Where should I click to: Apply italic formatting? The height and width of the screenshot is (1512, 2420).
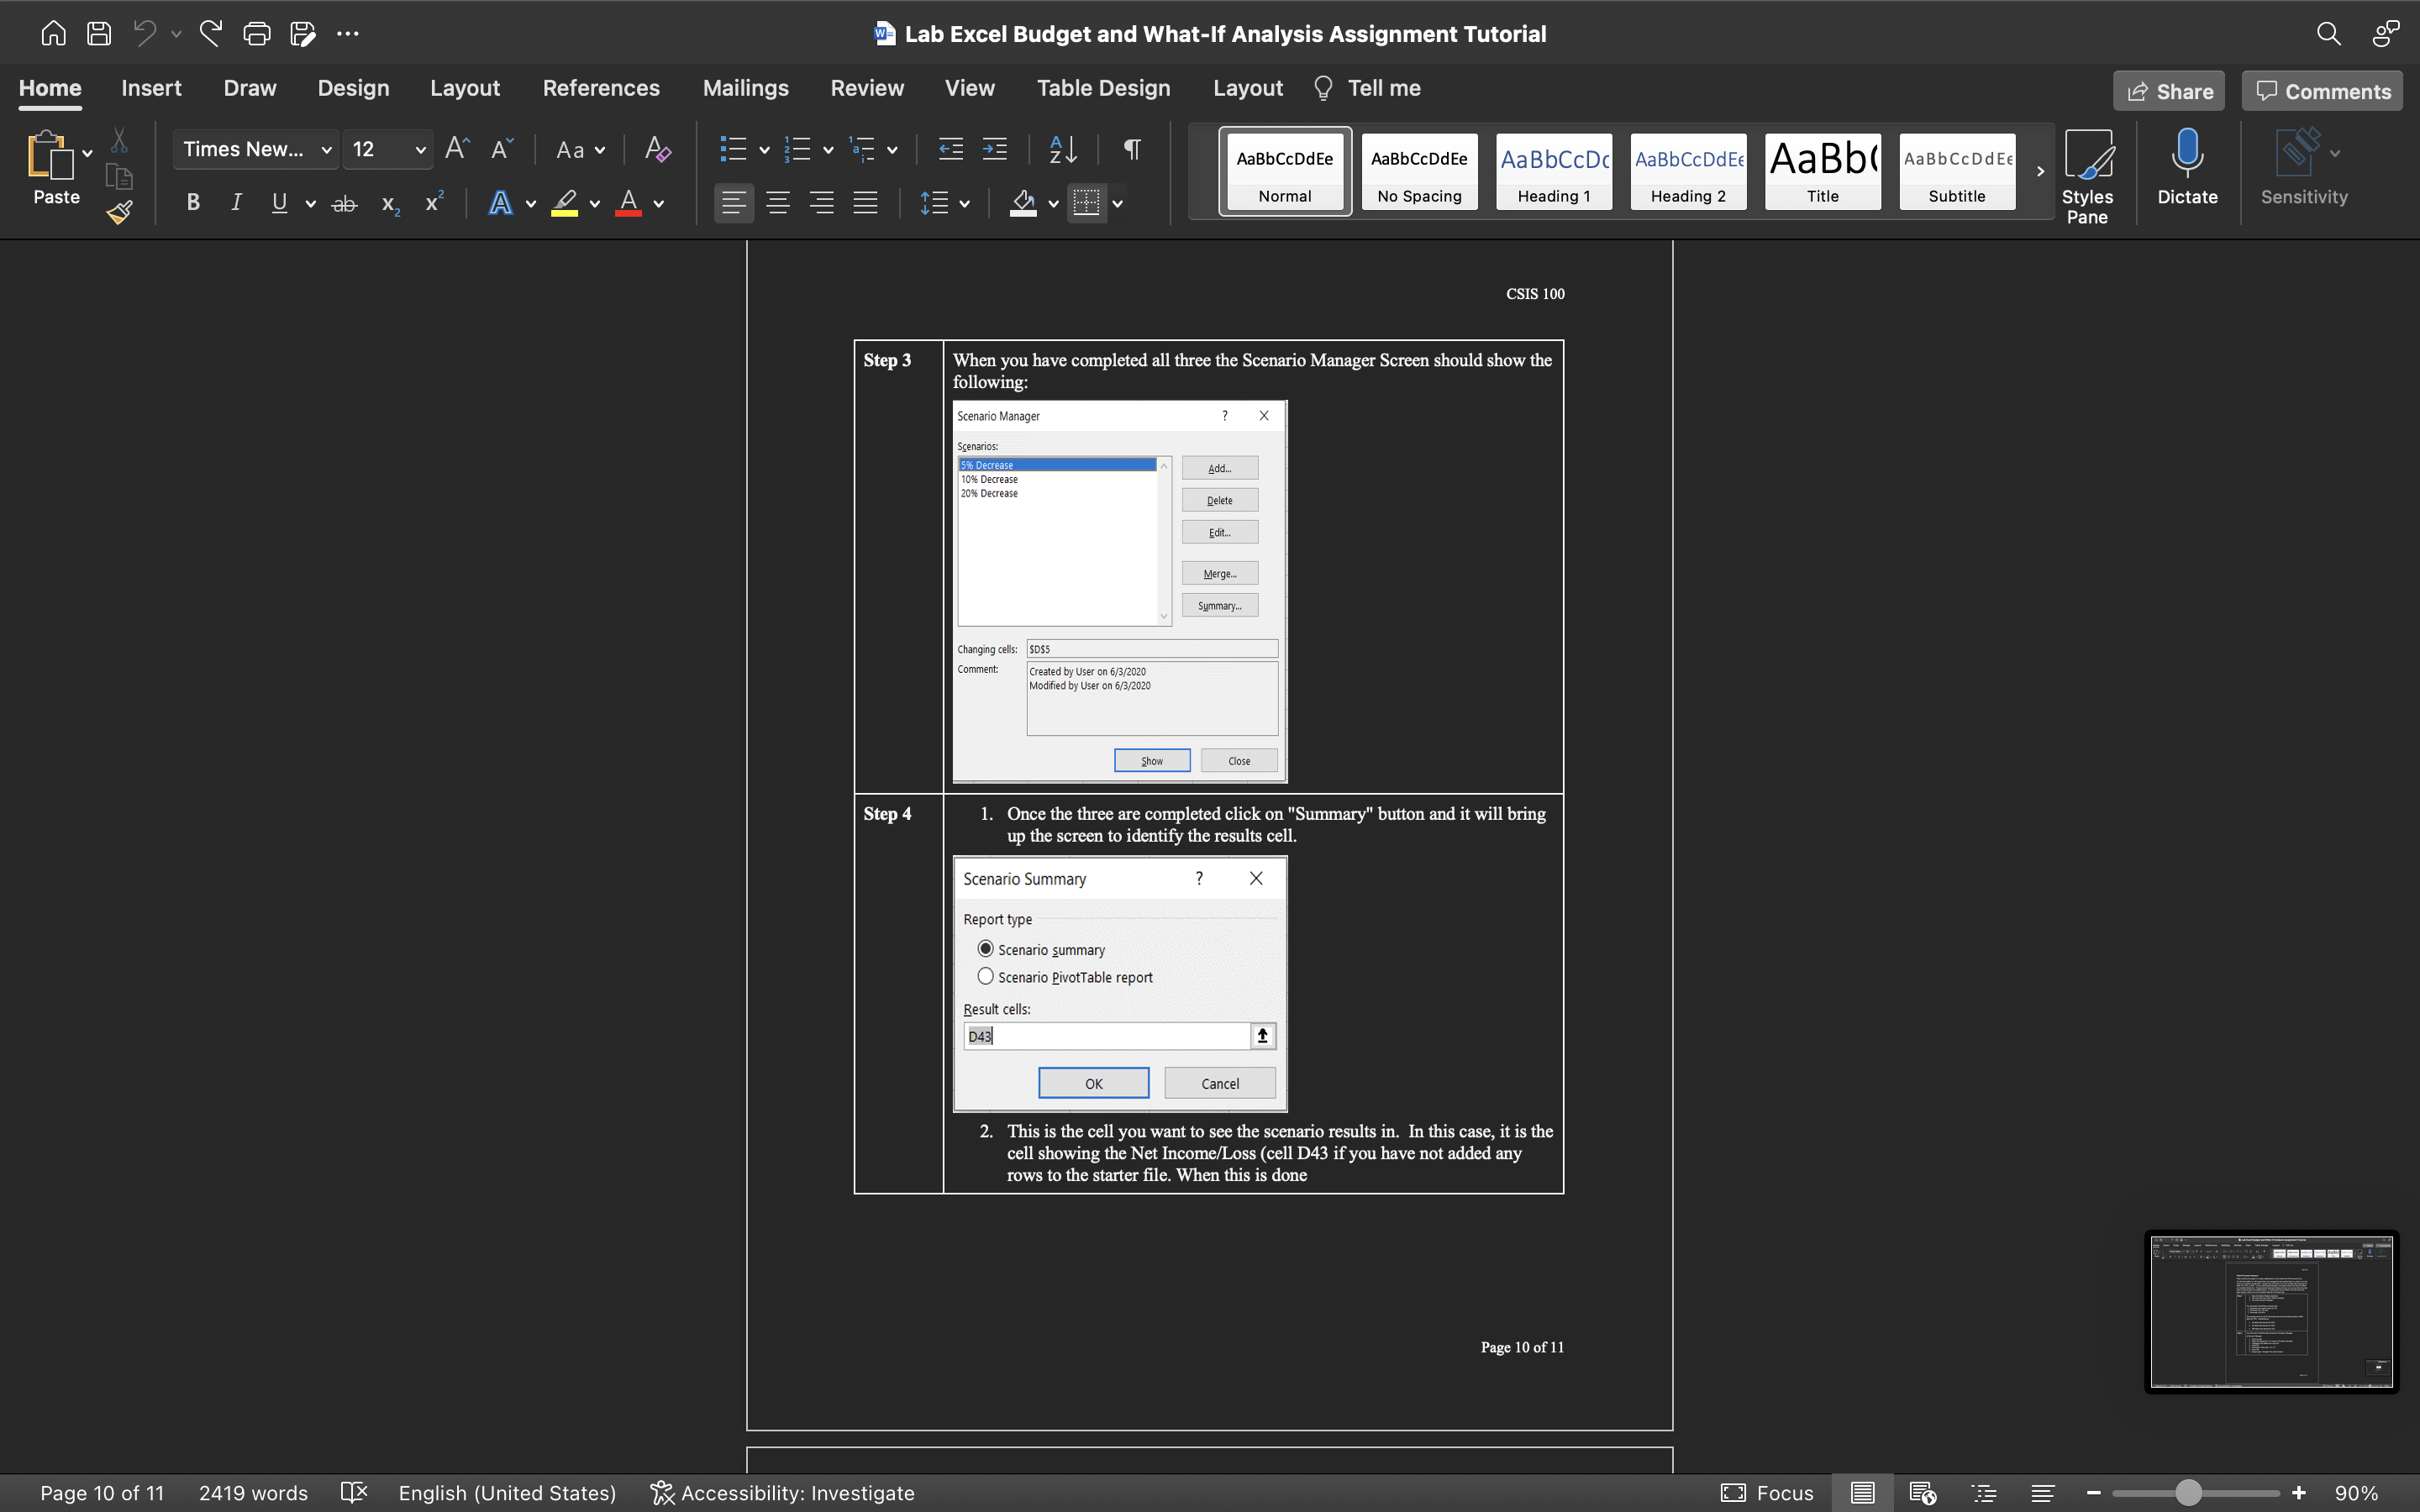[x=236, y=203]
